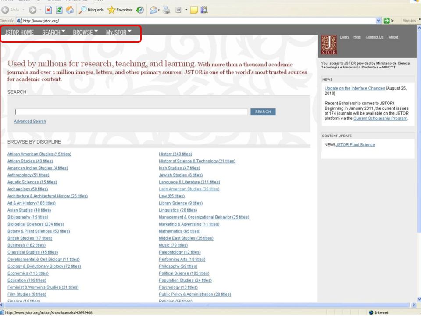Open the Vínculos links toolbar
The width and height of the screenshot is (421, 316).
tap(409, 21)
